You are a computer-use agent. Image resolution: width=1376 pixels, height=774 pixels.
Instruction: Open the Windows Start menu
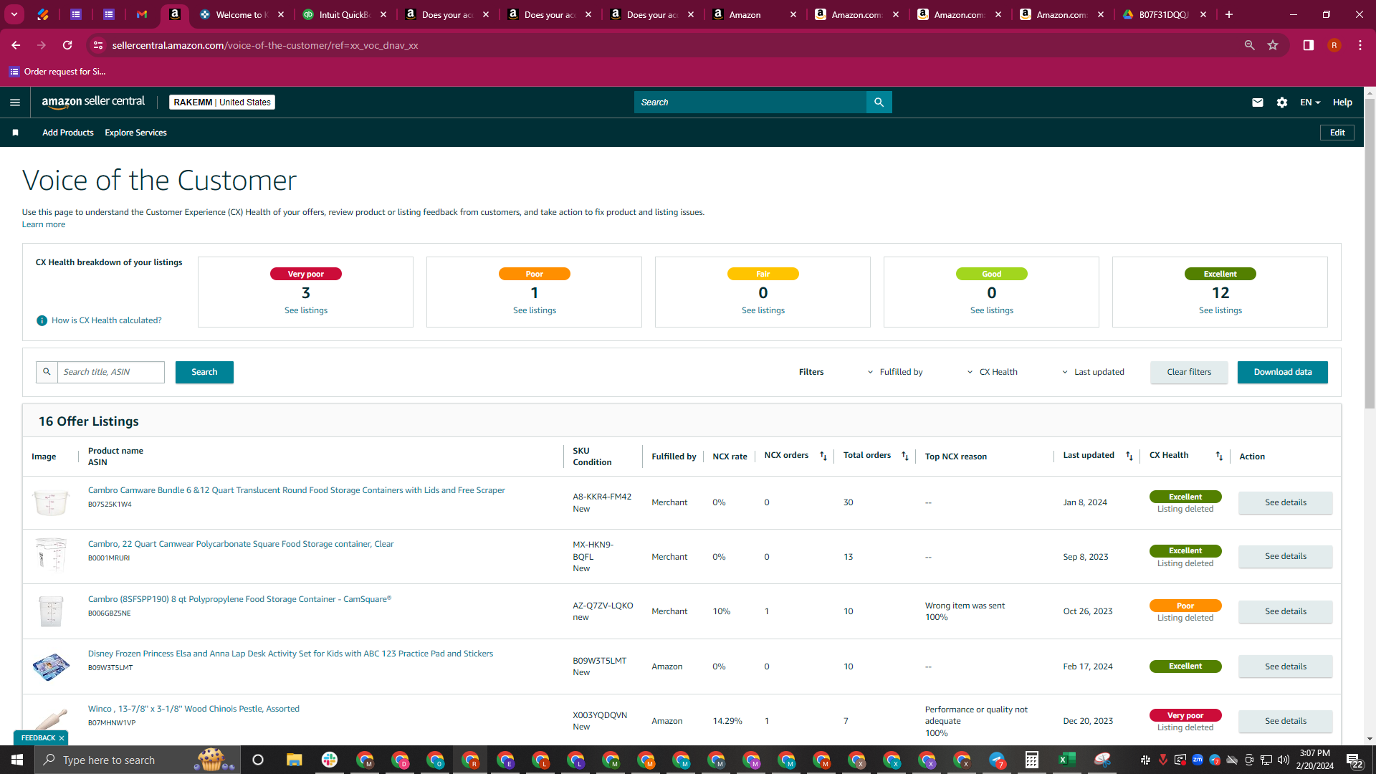[x=17, y=760]
